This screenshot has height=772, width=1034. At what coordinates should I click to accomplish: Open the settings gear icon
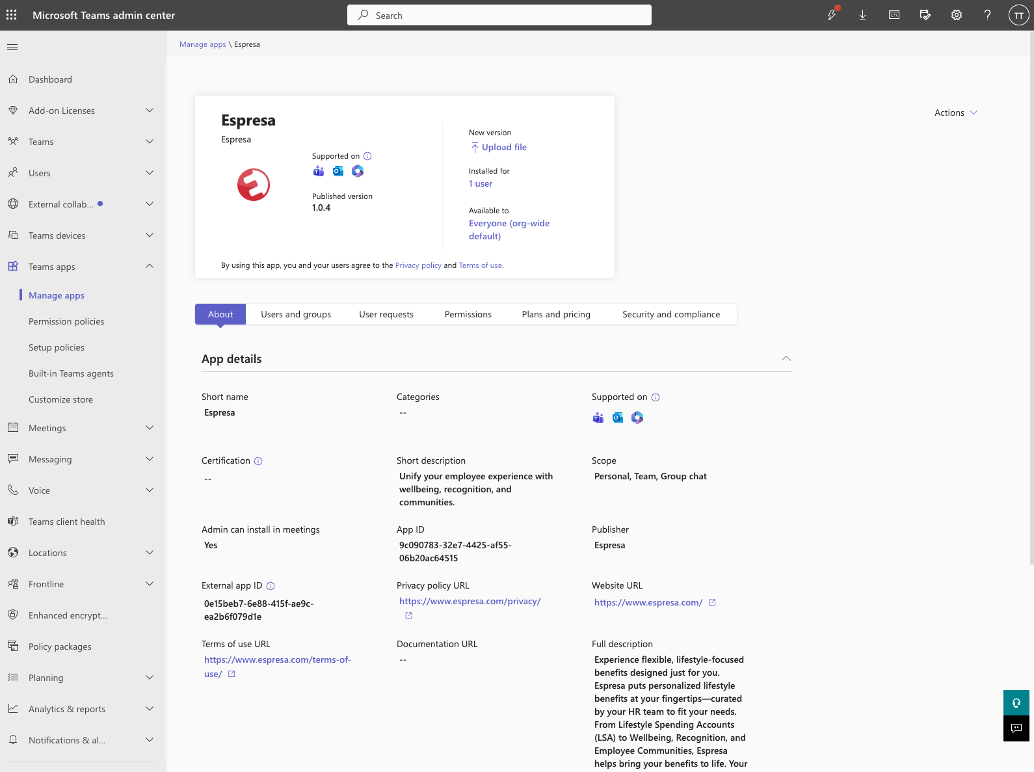pos(957,15)
